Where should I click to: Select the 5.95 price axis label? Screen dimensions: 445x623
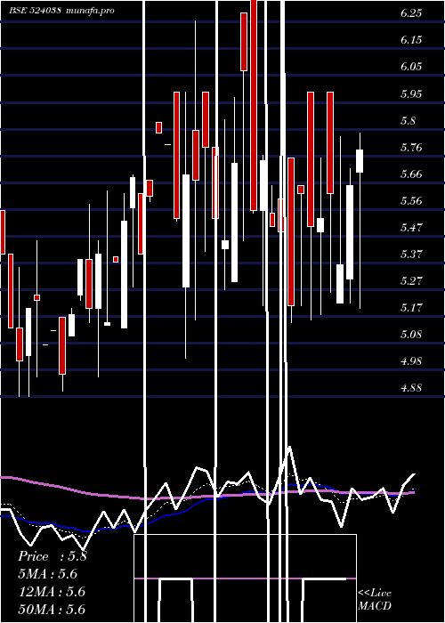pyautogui.click(x=411, y=93)
